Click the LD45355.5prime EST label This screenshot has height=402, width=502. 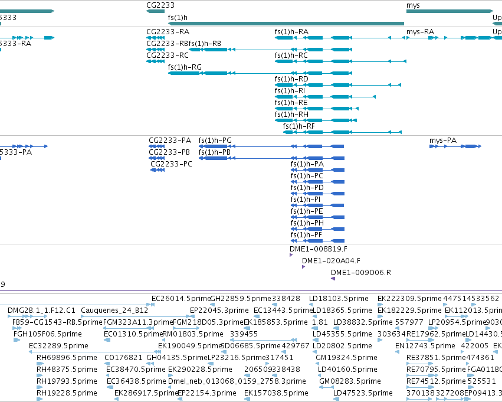point(343,334)
